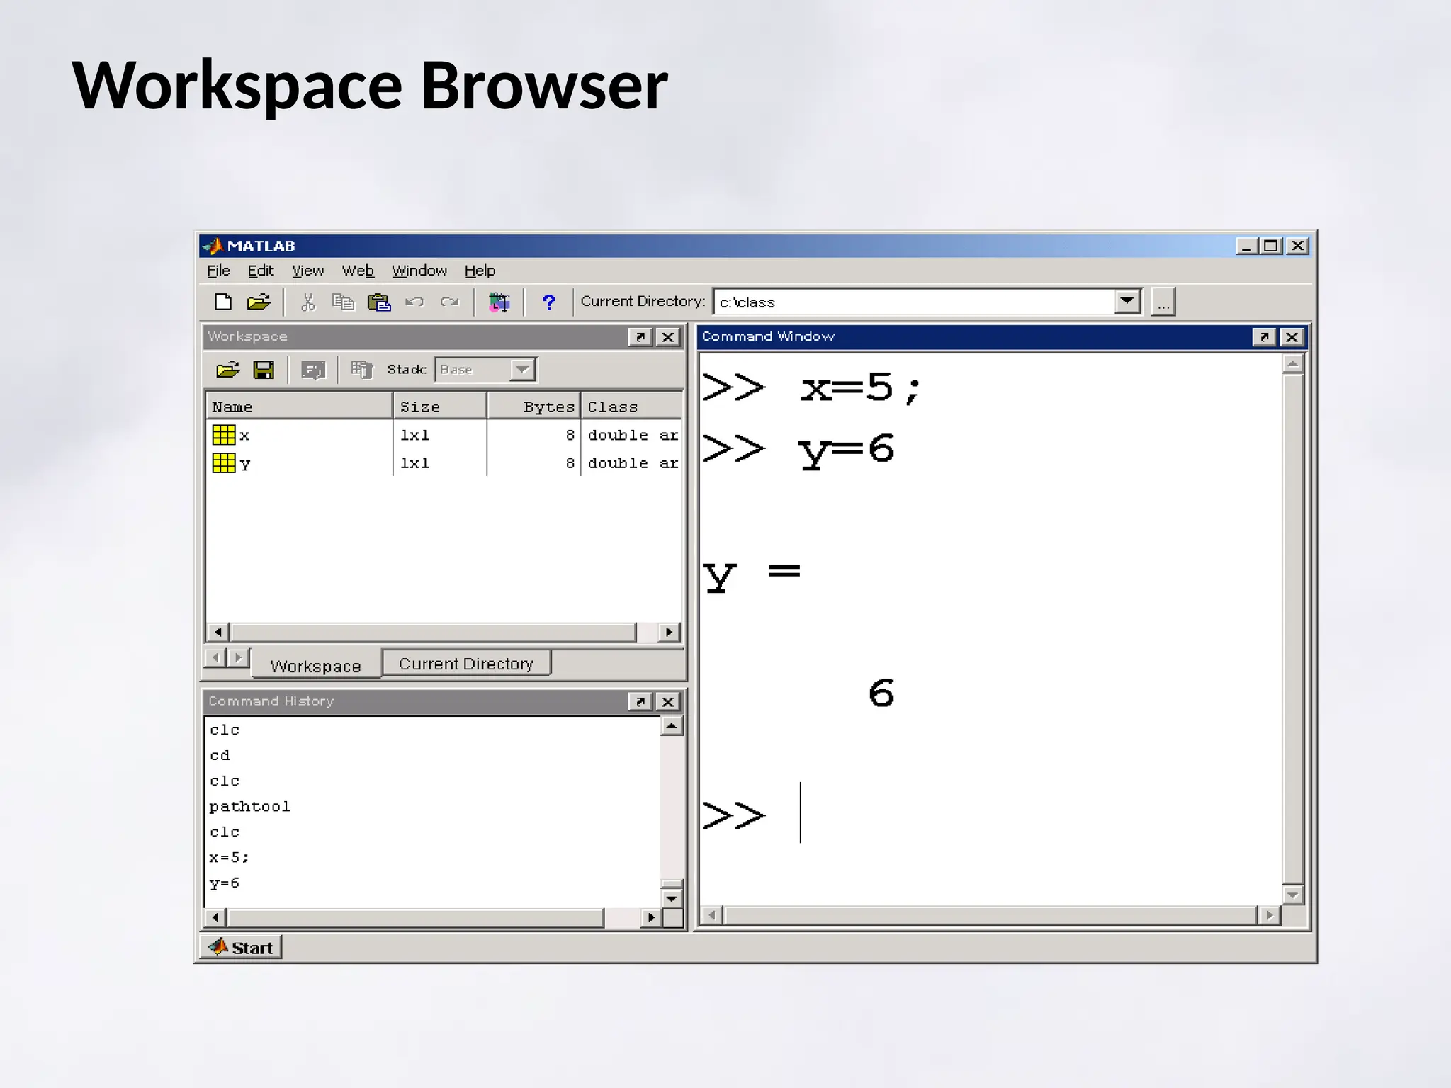Click Command Window horizontal scroll right arrow
This screenshot has height=1088, width=1451.
point(1270,916)
